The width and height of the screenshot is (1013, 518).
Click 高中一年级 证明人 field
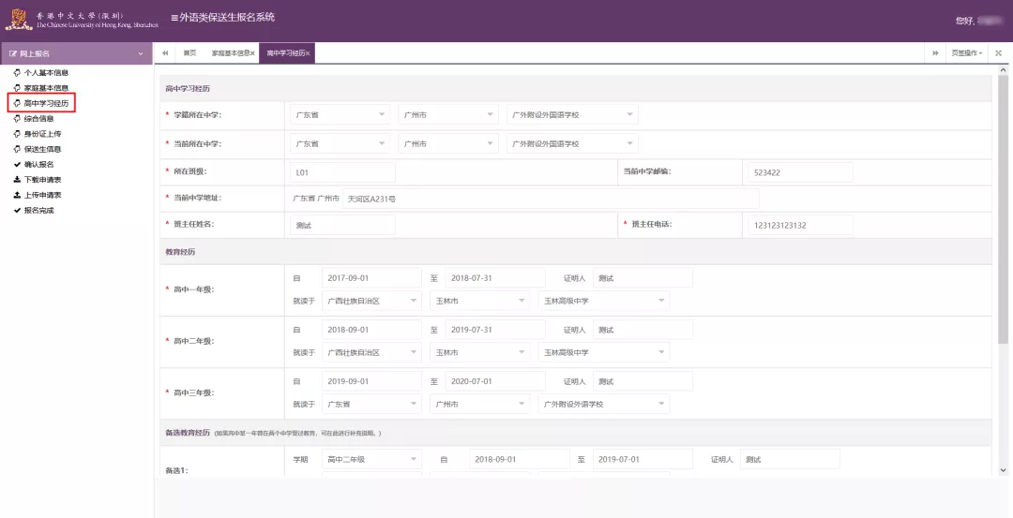[643, 278]
